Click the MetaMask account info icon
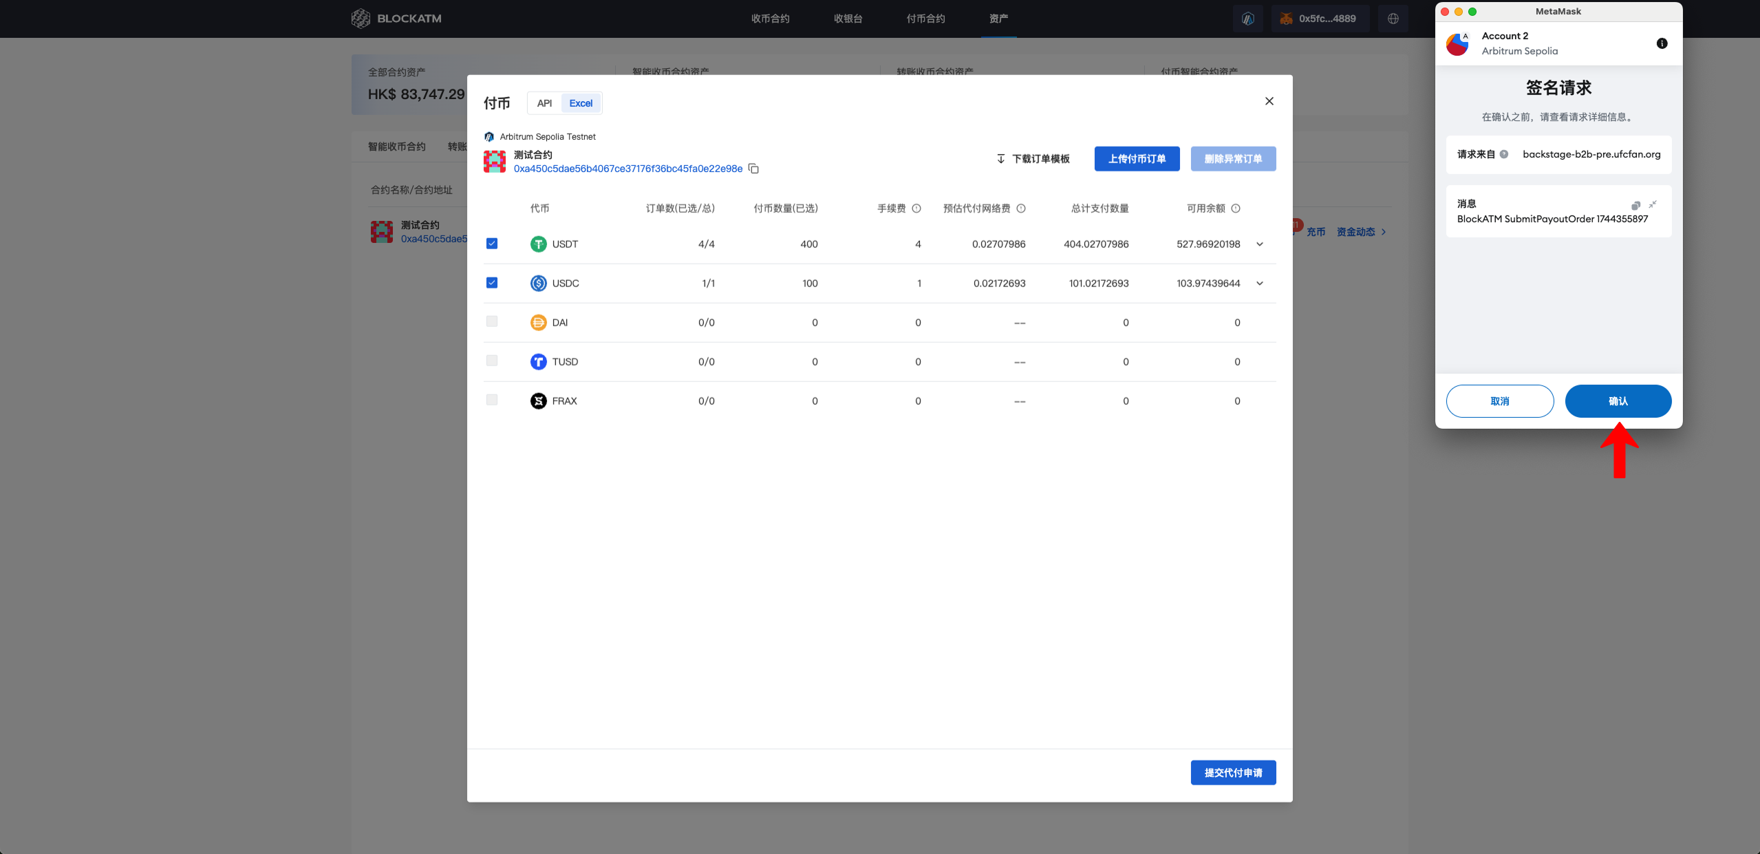 tap(1662, 43)
